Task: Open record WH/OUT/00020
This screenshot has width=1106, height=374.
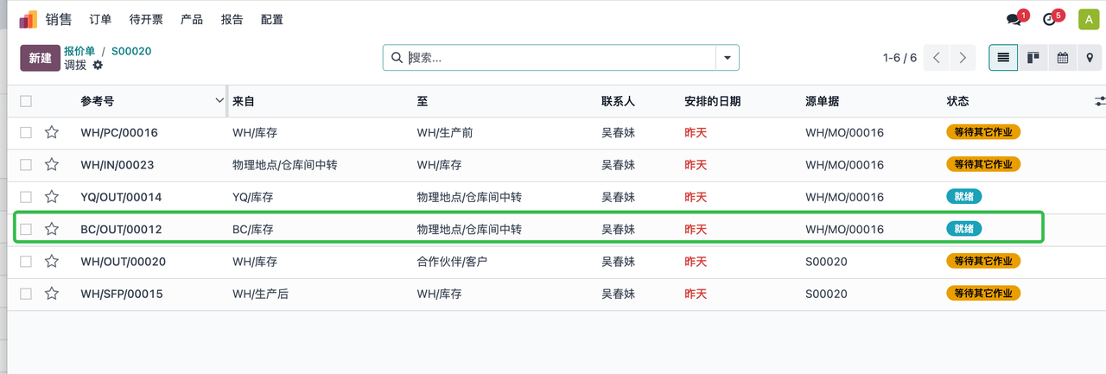Action: click(x=123, y=261)
